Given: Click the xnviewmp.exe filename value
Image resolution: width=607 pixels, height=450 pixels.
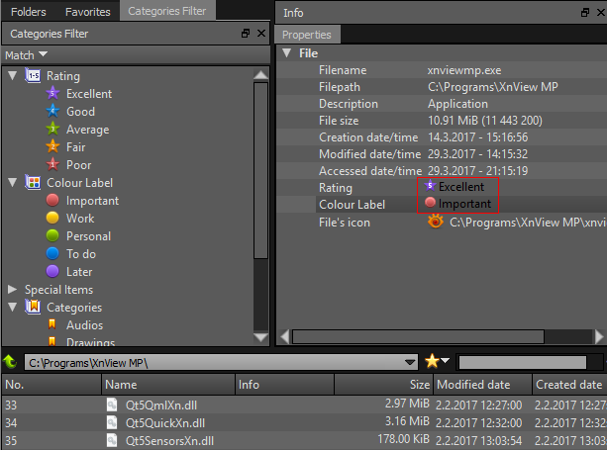Looking at the screenshot, I should click(x=464, y=70).
